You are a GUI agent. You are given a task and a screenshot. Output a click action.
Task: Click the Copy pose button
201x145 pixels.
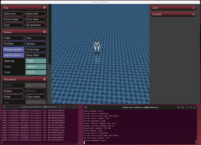(x=35, y=97)
